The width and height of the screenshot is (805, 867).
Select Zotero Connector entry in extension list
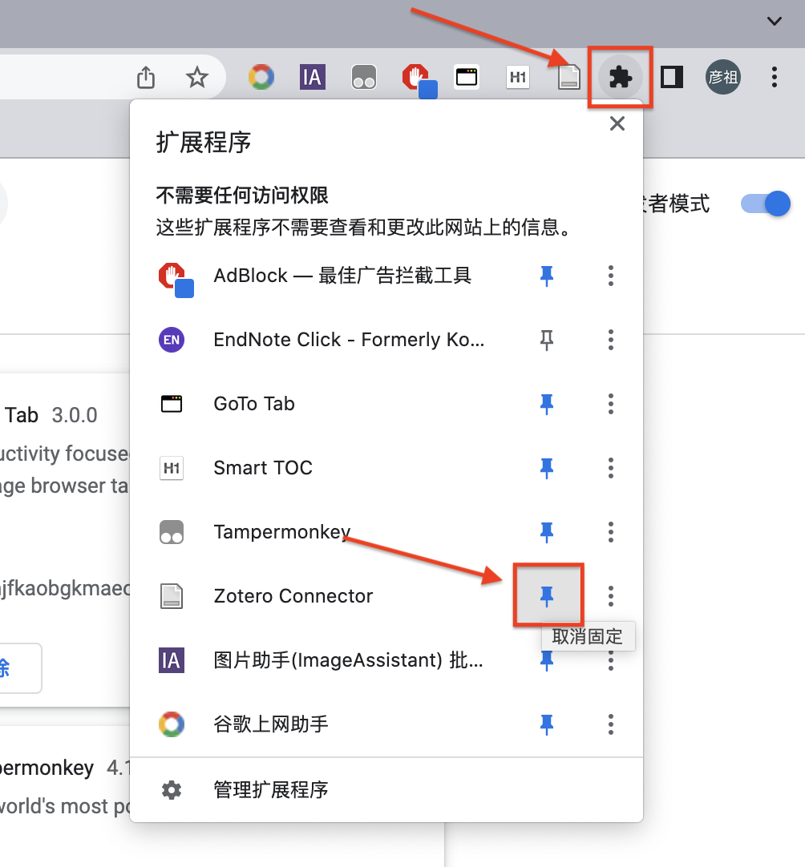point(293,596)
